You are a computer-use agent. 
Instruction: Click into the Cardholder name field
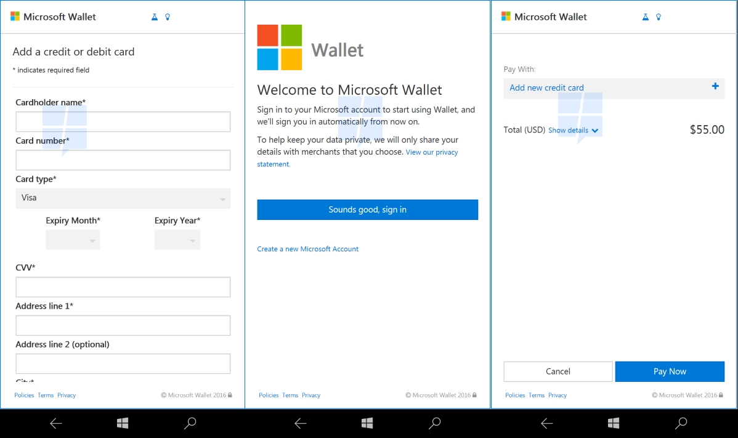coord(123,122)
